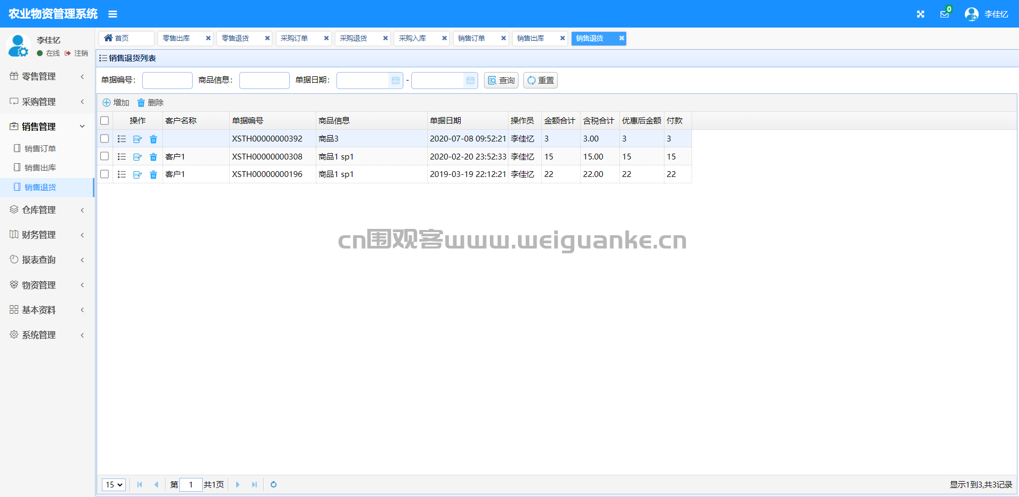Screen dimensions: 1019x497
Task: Click the 李佳忆 username in header
Action: coord(996,14)
